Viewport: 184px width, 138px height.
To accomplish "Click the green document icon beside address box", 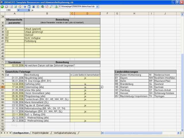I will (x=56, y=7).
